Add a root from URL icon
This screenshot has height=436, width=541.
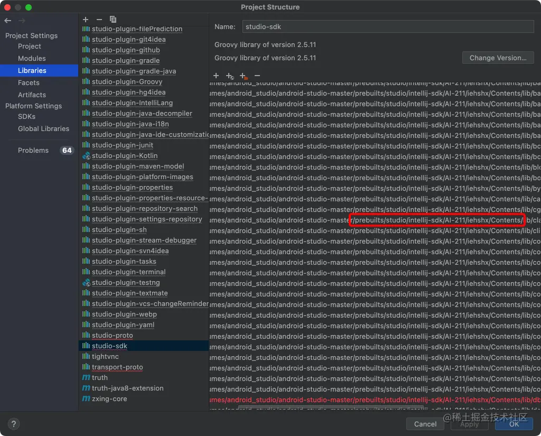[230, 76]
